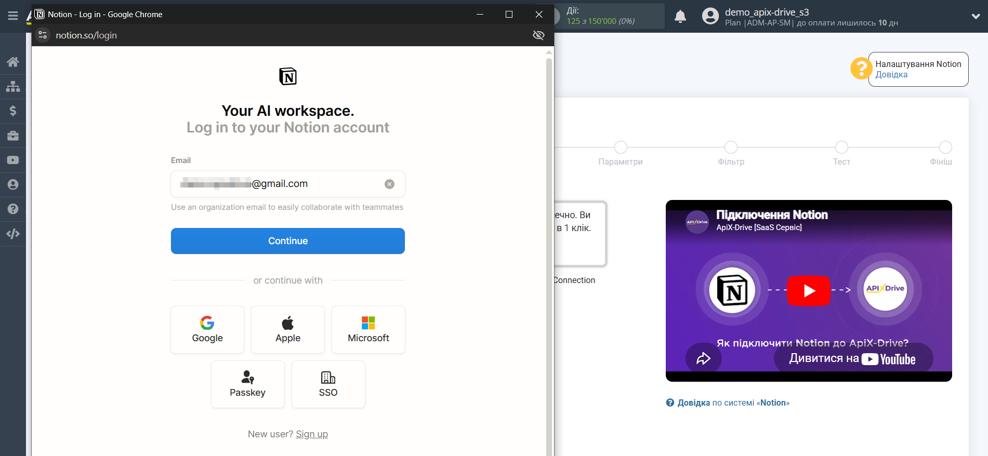This screenshot has height=456, width=988.
Task: Click the account avatar icon in header
Action: (710, 16)
